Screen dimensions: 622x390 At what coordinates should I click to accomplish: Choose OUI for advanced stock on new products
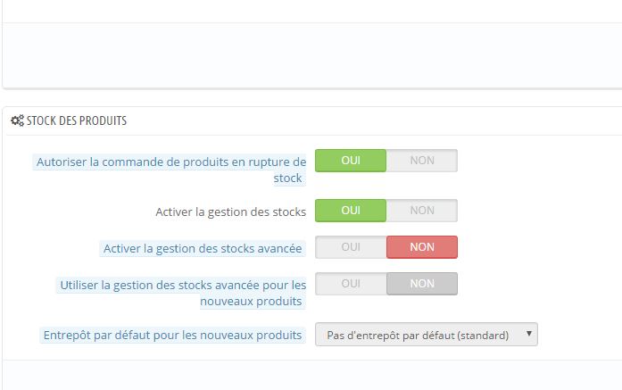point(351,284)
